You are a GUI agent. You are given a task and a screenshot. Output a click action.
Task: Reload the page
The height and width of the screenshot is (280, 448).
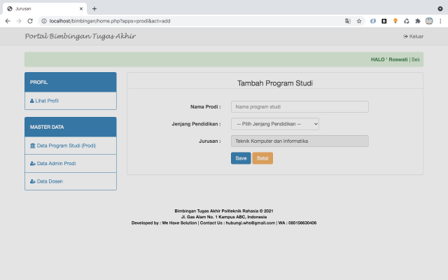[x=30, y=21]
